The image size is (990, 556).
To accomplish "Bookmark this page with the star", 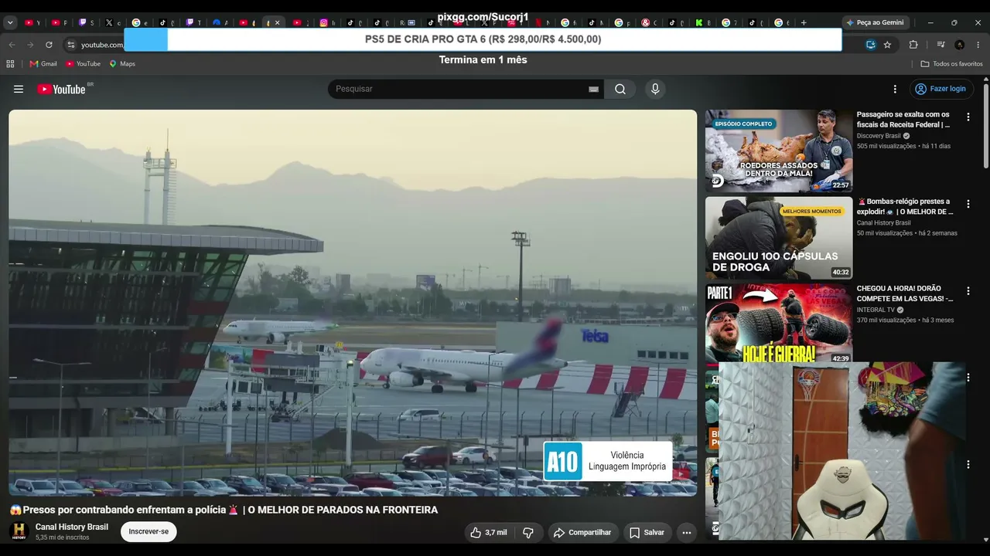I will [887, 45].
